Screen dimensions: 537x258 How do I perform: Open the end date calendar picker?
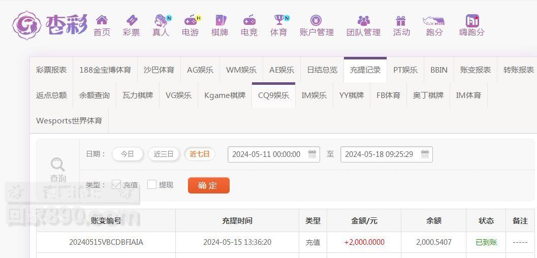point(425,154)
